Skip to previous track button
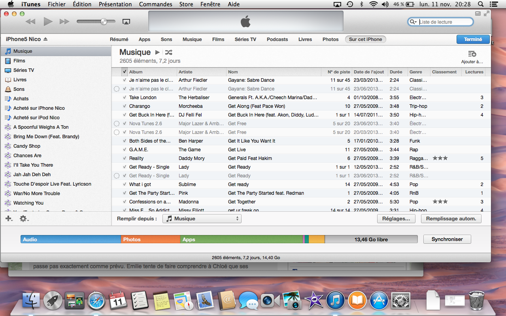 pyautogui.click(x=30, y=22)
